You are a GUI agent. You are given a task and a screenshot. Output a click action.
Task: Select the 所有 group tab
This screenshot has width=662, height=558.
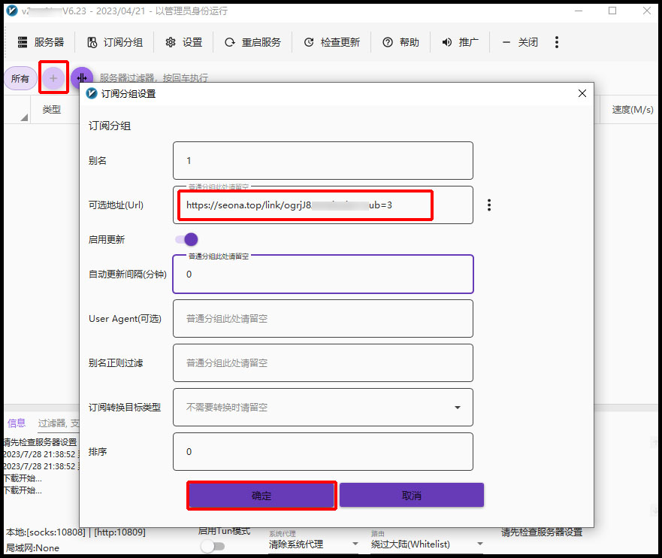click(20, 78)
